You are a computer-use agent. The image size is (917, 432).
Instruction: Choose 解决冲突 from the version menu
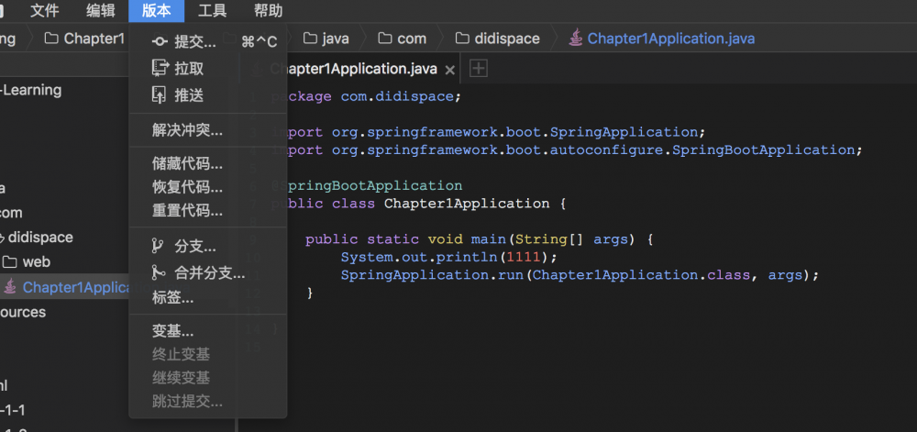(187, 130)
